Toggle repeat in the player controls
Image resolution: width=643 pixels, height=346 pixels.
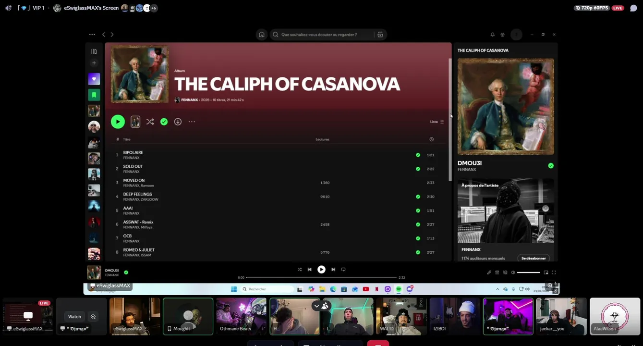[x=343, y=270]
